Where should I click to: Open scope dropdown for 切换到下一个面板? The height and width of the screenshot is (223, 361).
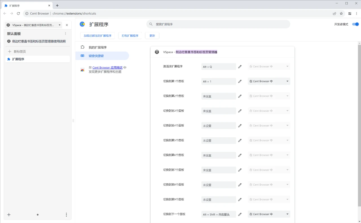[x=269, y=214]
